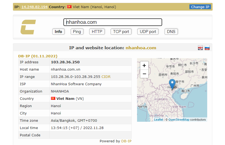225x145 pixels.
Task: Open the HTTP tab
Action: 97,32
